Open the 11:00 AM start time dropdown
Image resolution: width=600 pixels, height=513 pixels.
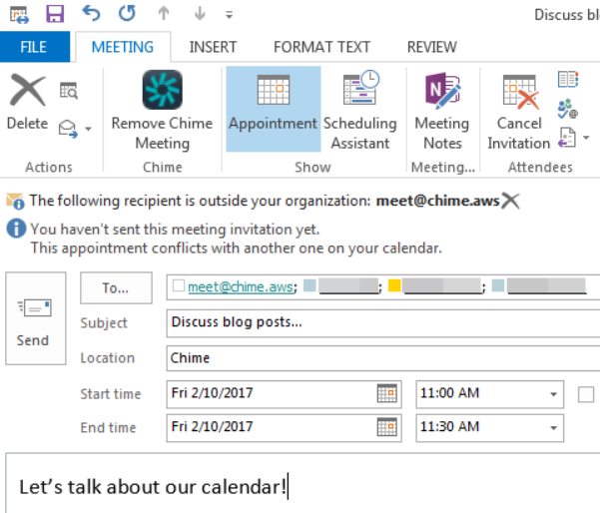553,394
